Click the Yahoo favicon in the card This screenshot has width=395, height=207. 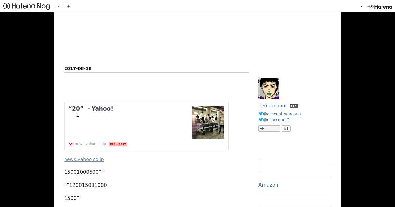coord(71,144)
